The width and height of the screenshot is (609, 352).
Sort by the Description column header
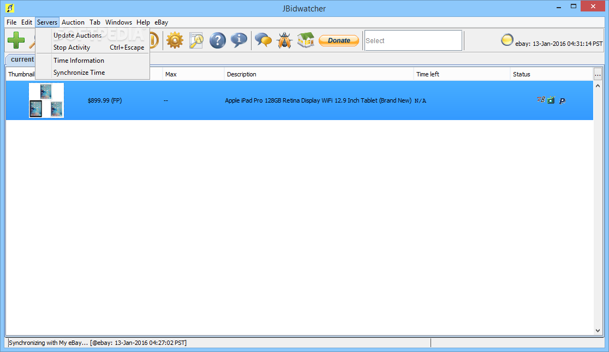[x=319, y=74]
